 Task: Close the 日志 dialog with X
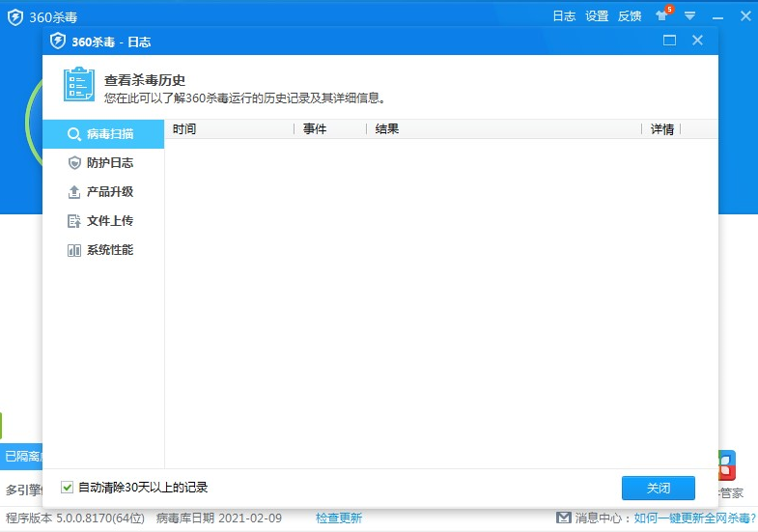697,41
